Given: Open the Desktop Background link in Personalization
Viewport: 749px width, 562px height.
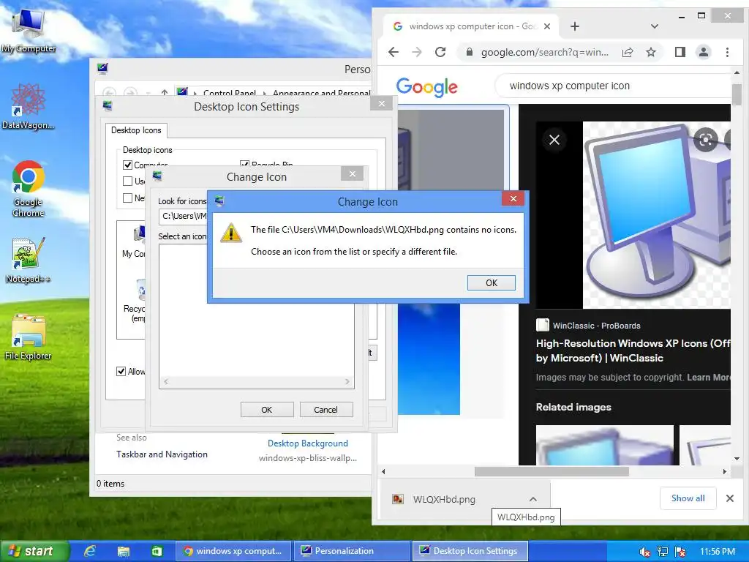Looking at the screenshot, I should 308,443.
